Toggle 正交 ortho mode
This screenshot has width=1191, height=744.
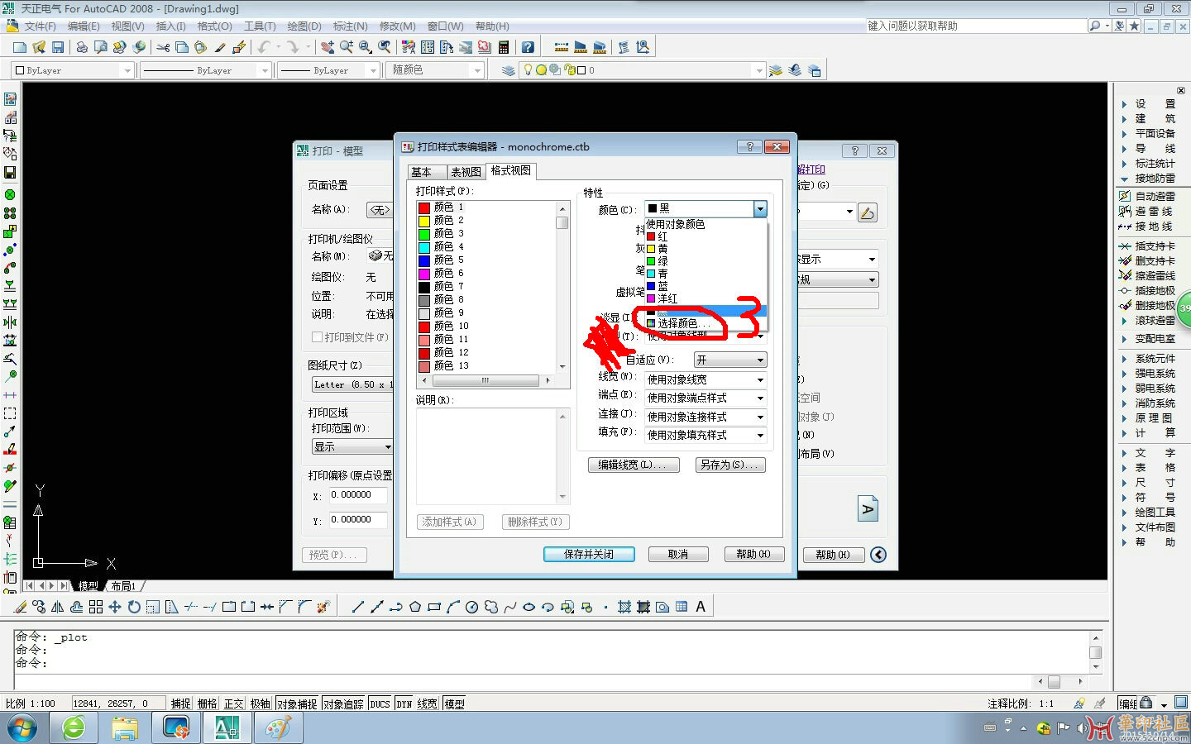pyautogui.click(x=234, y=703)
